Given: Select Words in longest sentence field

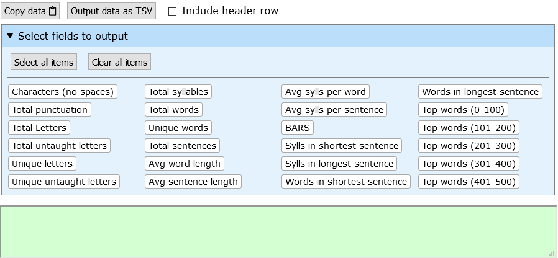Looking at the screenshot, I should click(480, 92).
